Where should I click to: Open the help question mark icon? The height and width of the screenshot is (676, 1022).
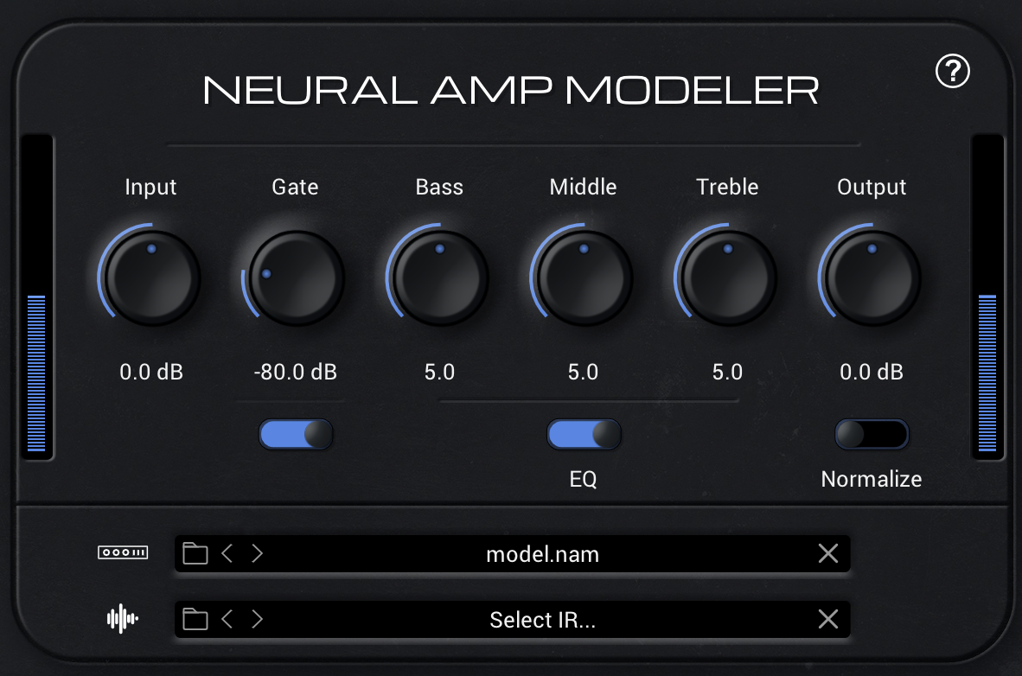(953, 72)
